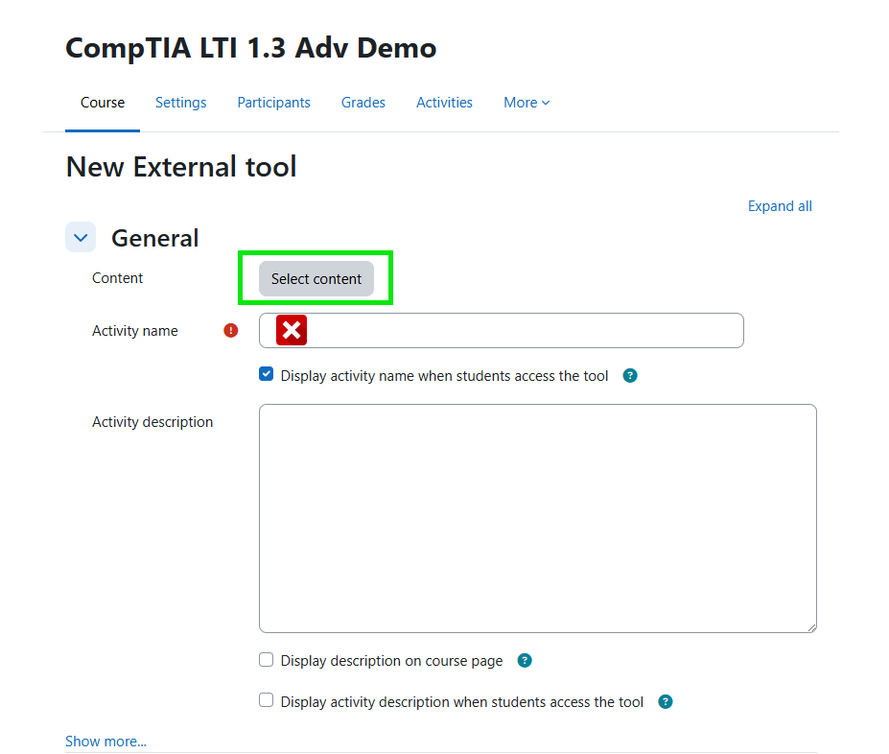Screen dimensions: 889x754
Task: Open help for Display description on course page
Action: coord(525,661)
